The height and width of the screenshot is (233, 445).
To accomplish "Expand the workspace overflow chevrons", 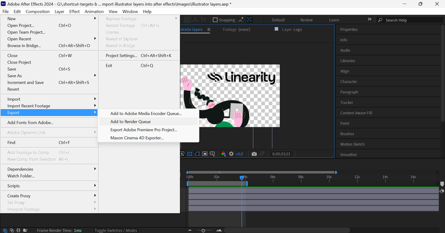I will (370, 20).
